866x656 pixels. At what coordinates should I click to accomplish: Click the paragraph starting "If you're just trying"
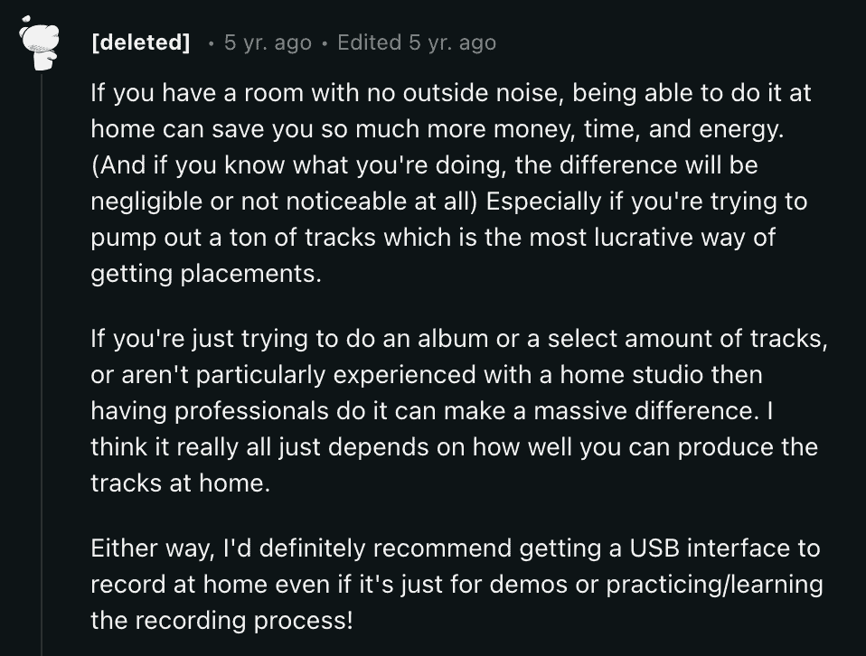pos(459,410)
